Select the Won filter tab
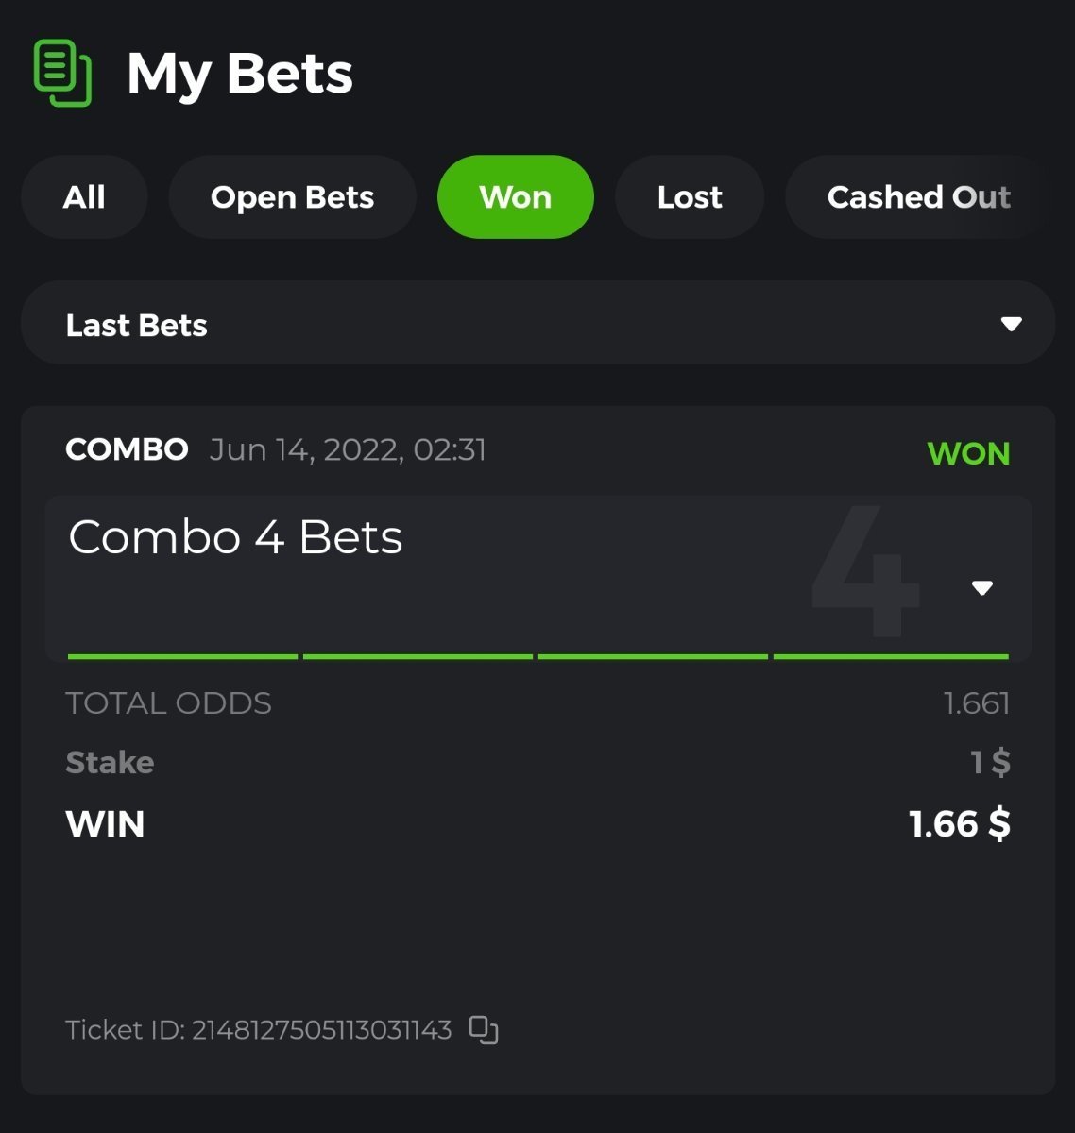Viewport: 1075px width, 1133px height. tap(515, 197)
